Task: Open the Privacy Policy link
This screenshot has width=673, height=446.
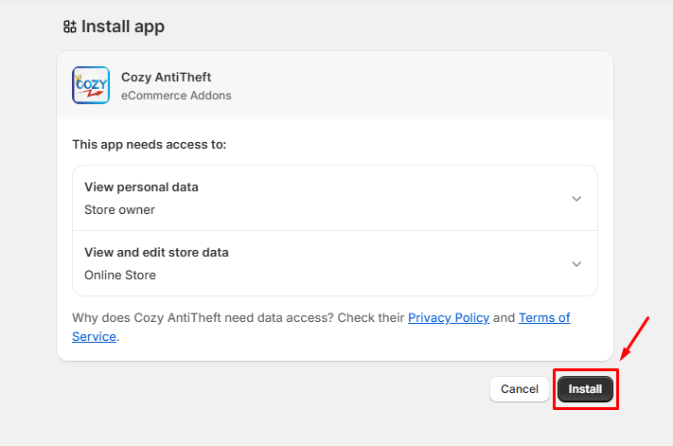Action: (x=448, y=318)
